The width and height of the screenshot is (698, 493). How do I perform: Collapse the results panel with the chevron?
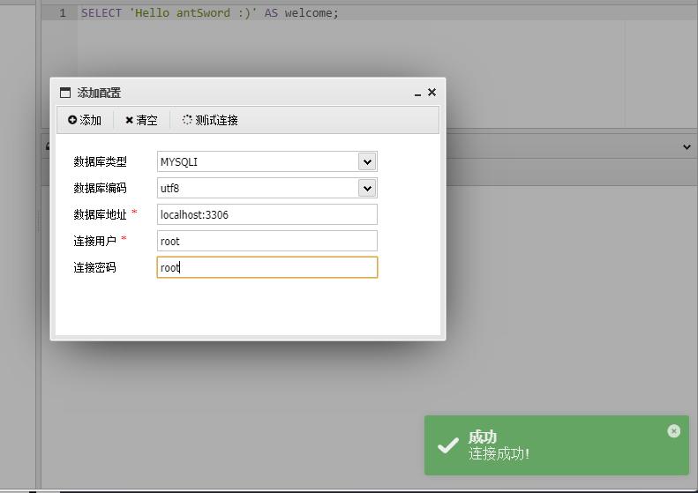pos(687,146)
